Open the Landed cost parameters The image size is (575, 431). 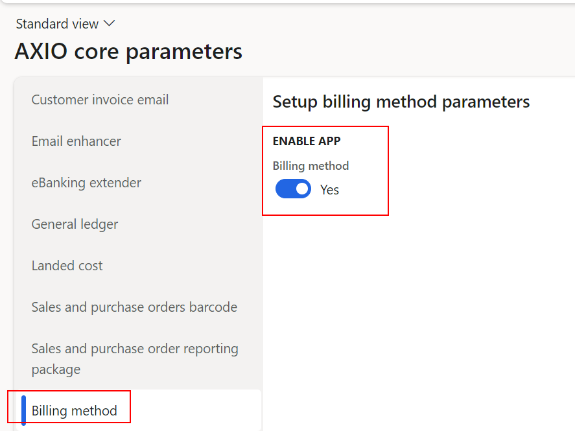pyautogui.click(x=67, y=265)
